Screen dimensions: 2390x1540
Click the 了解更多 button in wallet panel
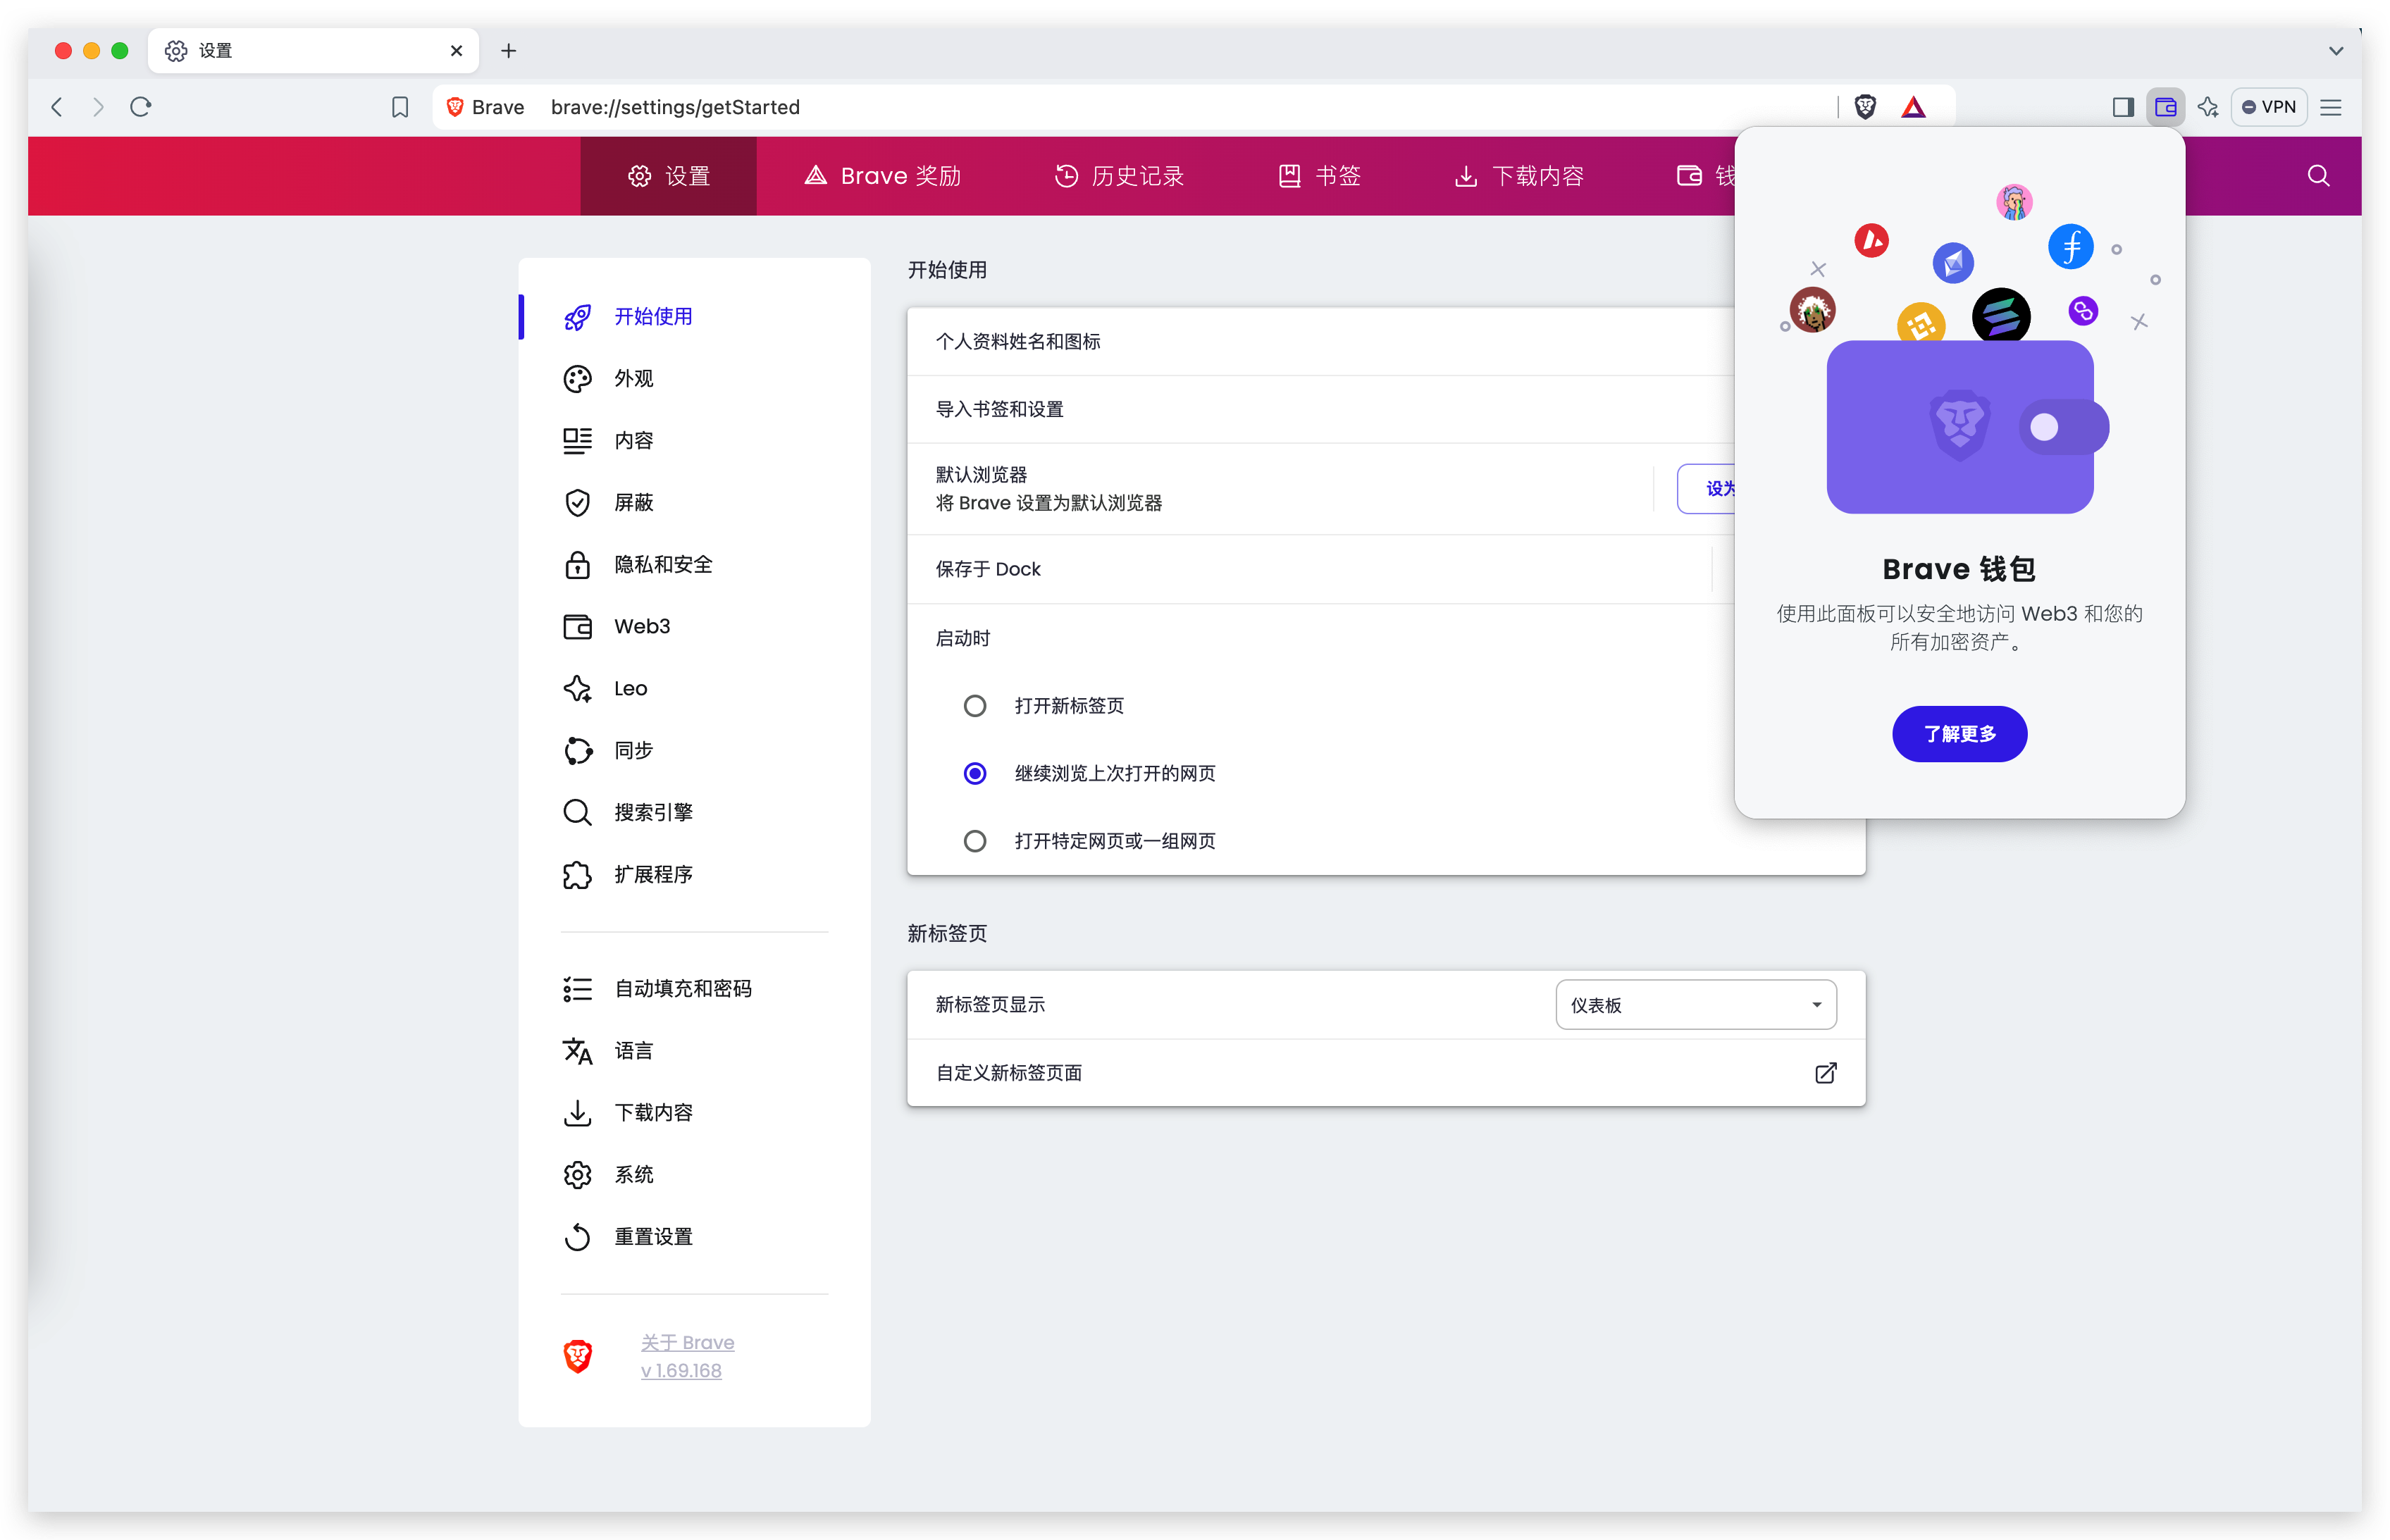(x=1959, y=734)
